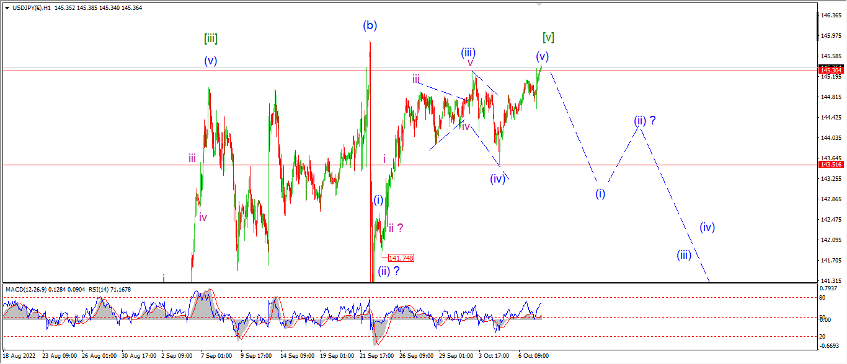Screen dimensions: 847x364
Task: Click the boxed 141.748 price label
Action: pos(401,258)
